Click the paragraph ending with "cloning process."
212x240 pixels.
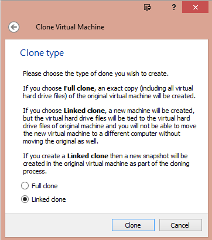106,164
